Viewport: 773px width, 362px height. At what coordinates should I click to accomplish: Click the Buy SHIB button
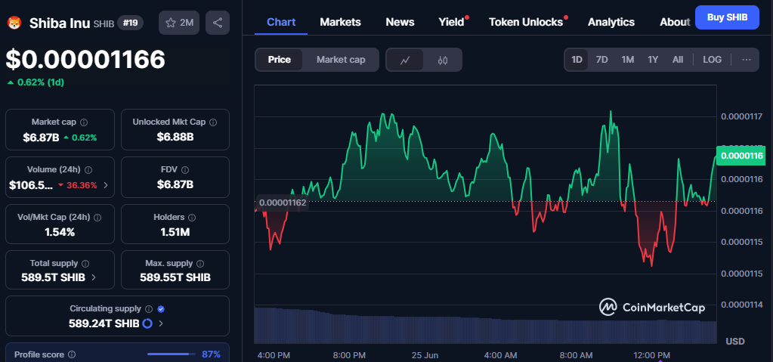click(727, 17)
